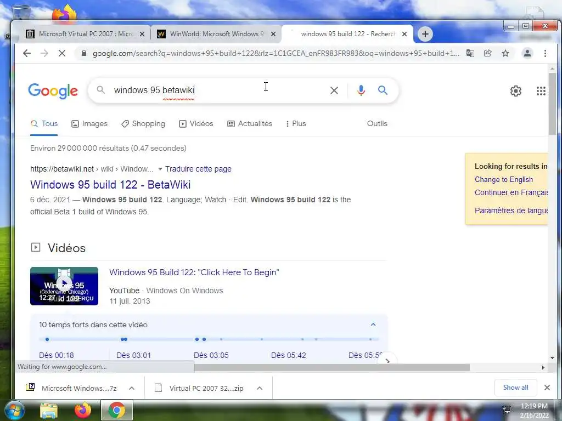Click the Chrome taskbar button
562x421 pixels.
(116, 410)
